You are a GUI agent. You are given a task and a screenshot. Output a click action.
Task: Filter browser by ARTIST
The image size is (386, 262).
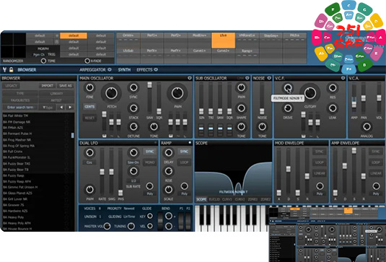[56, 100]
